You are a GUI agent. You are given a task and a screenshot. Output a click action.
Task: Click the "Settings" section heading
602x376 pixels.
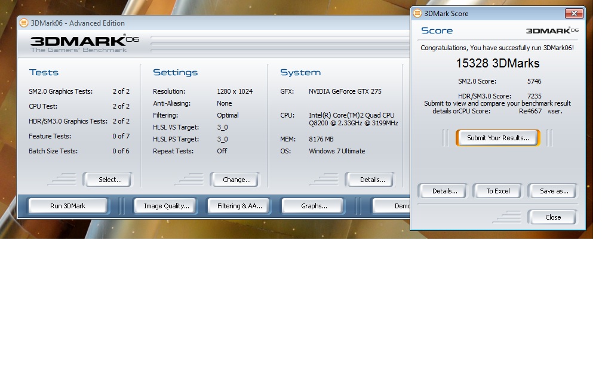pos(175,73)
